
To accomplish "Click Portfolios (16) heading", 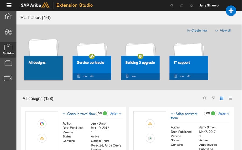I will point(35,17).
